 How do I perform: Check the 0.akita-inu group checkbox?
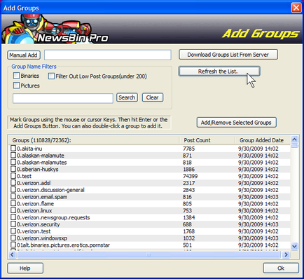tap(13, 148)
